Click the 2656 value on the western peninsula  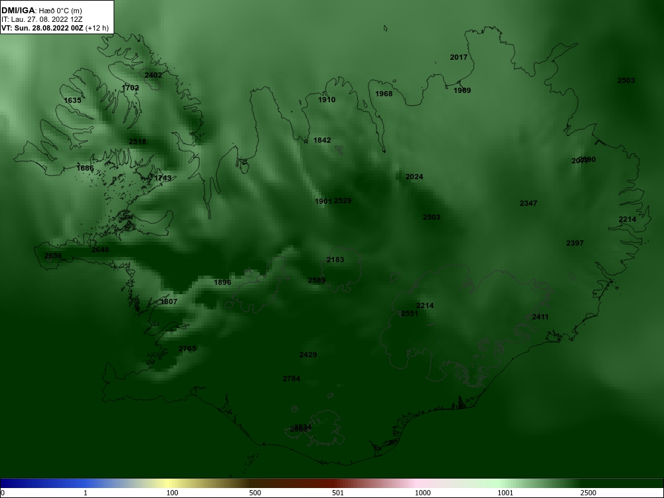53,256
